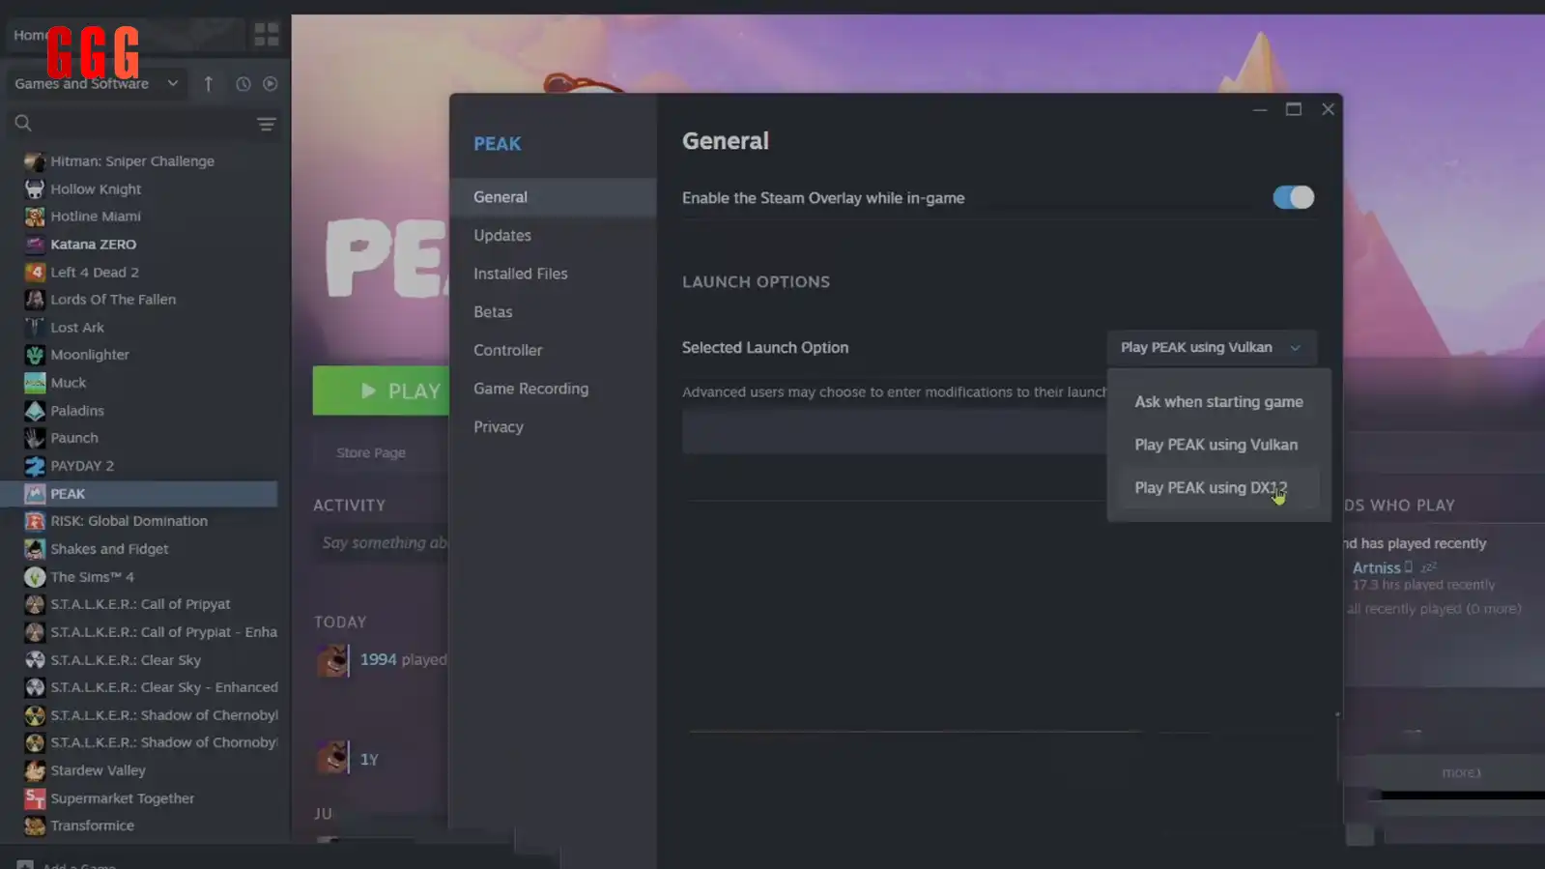Click the PEAK game icon in library
The image size is (1545, 869).
point(35,494)
